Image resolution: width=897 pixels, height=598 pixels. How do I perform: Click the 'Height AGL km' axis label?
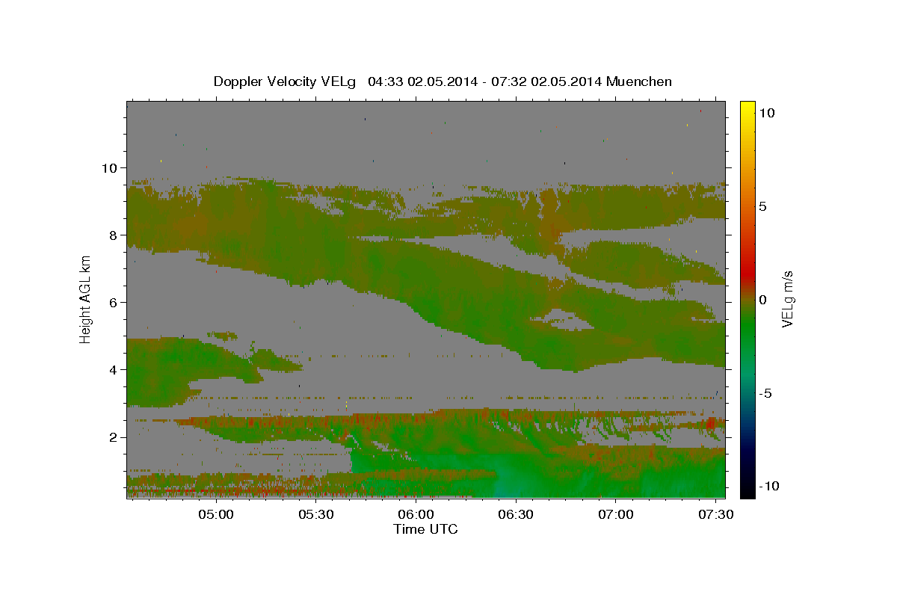tap(86, 299)
